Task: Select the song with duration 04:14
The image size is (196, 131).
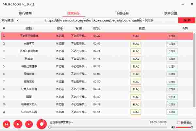Action: (97, 89)
